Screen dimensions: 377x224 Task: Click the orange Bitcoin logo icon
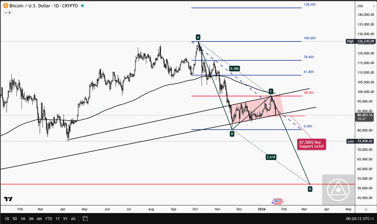click(x=5, y=6)
